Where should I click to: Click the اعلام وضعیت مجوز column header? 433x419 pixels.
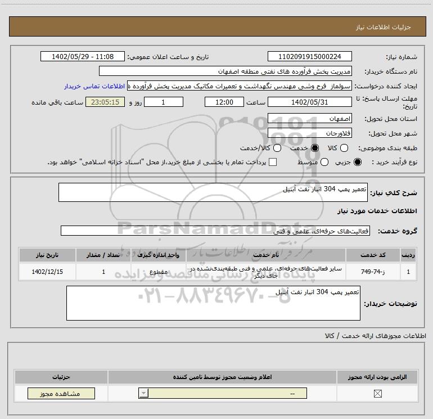(x=222, y=377)
